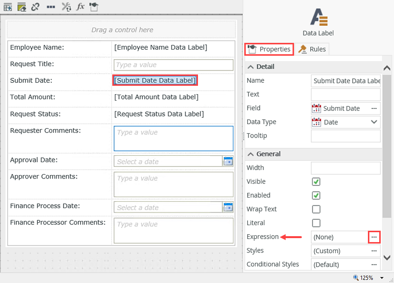Switch to the Rules tab
394x283 pixels.
click(x=312, y=49)
